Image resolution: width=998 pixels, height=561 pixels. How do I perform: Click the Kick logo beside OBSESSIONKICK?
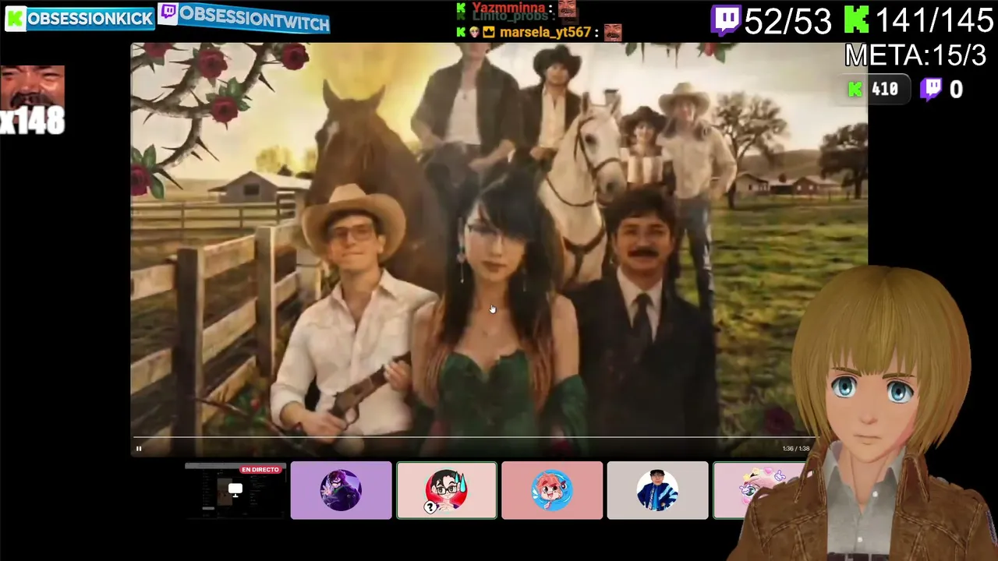[x=16, y=19]
